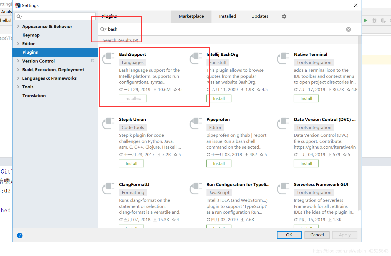Viewport: 391px width, 256px height.
Task: Click the Serverless Framework GUI plugin icon
Action: [x=283, y=188]
